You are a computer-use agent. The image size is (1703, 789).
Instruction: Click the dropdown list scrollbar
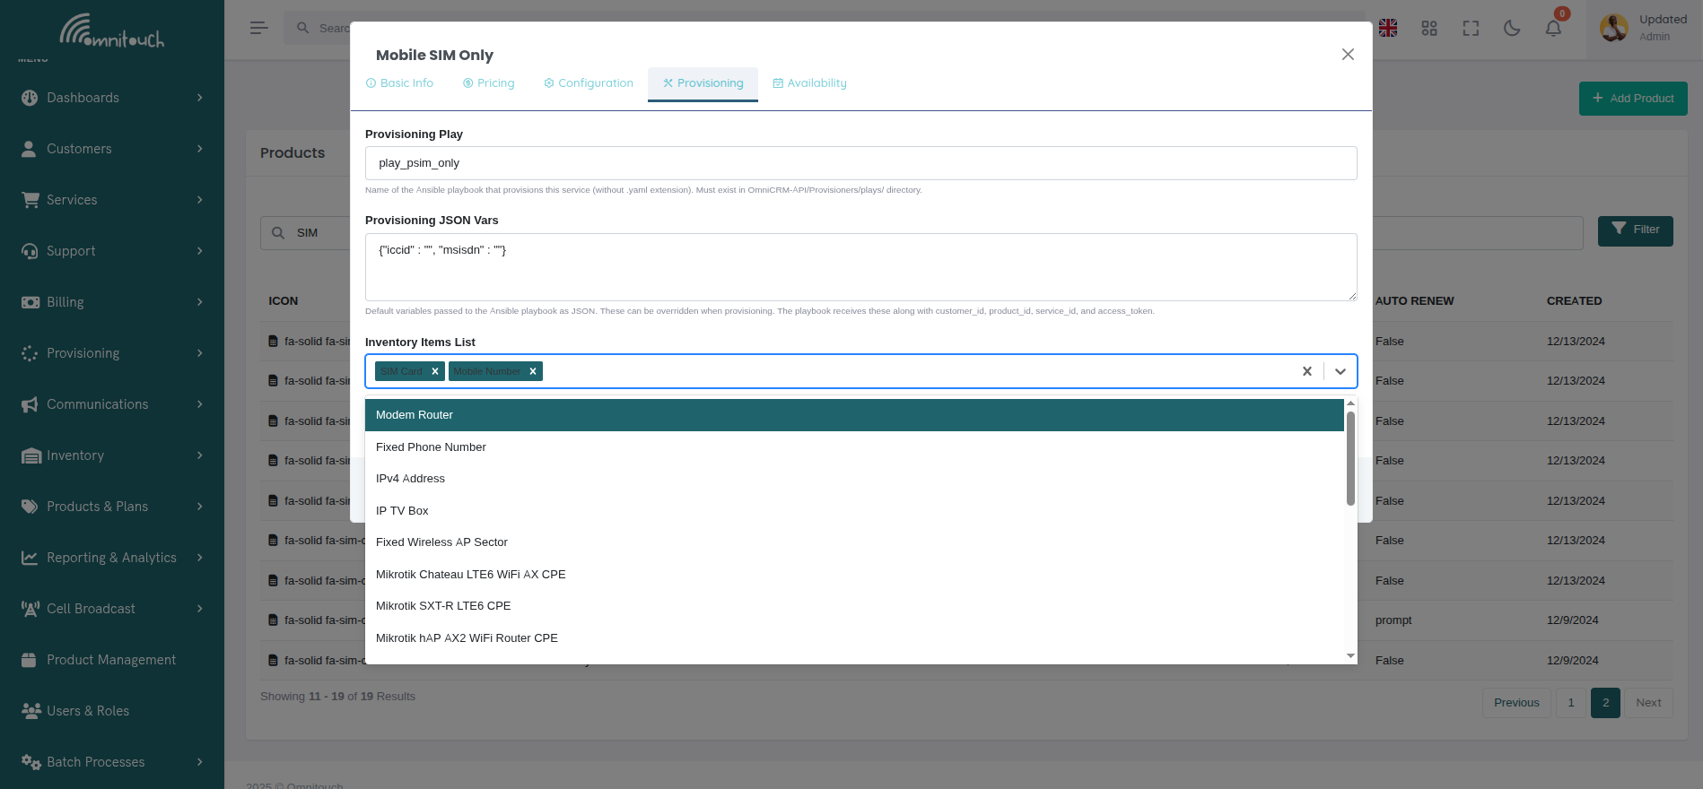[x=1350, y=458]
